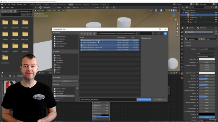Remove Basics & Seams recent folder entry
218x122 pixels.
pos(77,88)
